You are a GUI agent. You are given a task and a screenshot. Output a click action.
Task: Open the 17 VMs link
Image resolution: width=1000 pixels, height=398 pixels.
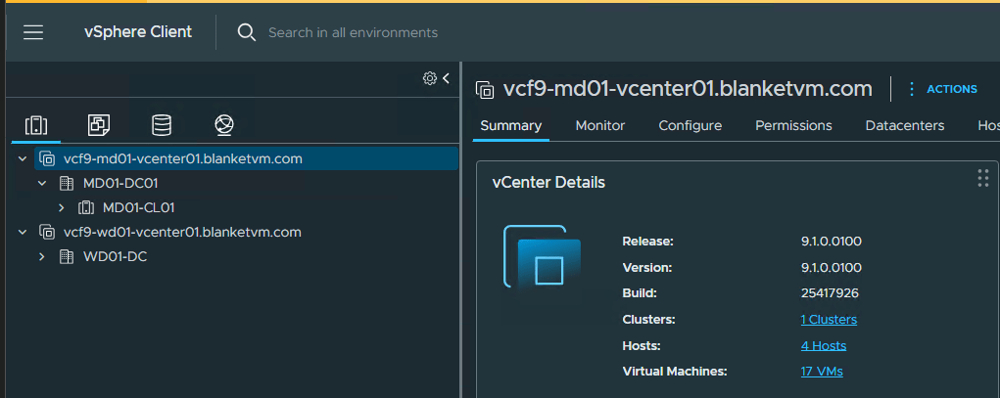822,372
